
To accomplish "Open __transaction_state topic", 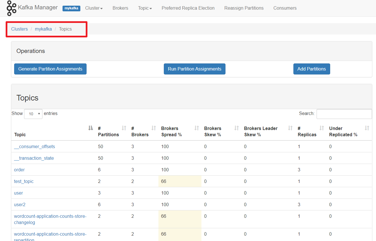I will [34, 158].
